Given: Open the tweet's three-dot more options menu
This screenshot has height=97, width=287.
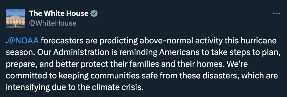Looking at the screenshot, I should coord(276,13).
